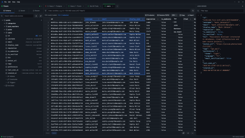Screen dimensions: 245x138
Task: Add a row with footer plus icon
Action: click(x=188, y=133)
